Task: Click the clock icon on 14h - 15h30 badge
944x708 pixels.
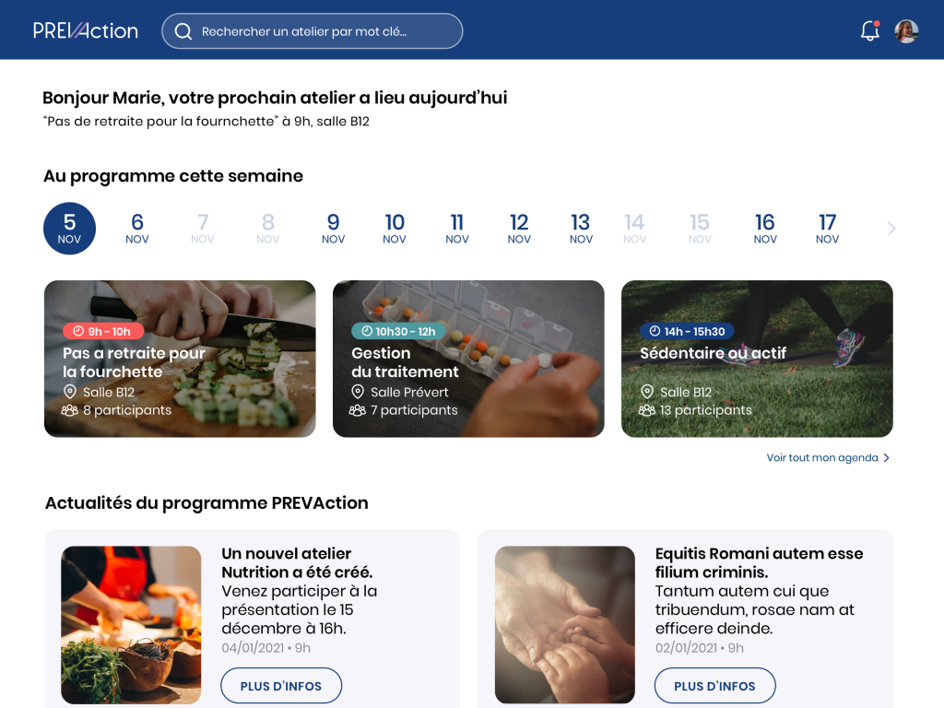Action: pos(655,331)
